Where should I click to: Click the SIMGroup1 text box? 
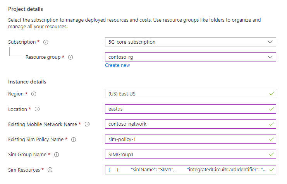186,154
